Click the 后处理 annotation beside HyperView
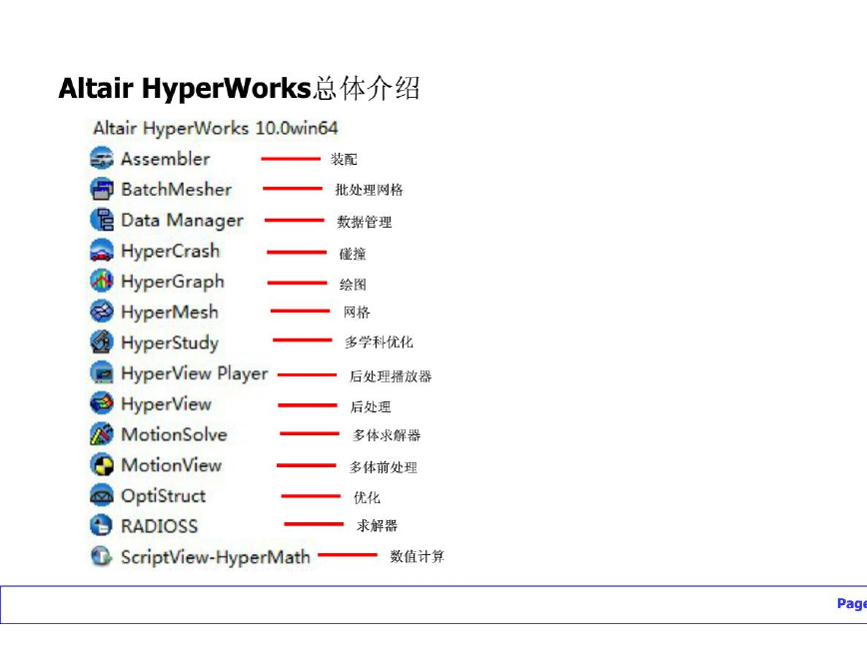The width and height of the screenshot is (867, 670). pyautogui.click(x=371, y=406)
